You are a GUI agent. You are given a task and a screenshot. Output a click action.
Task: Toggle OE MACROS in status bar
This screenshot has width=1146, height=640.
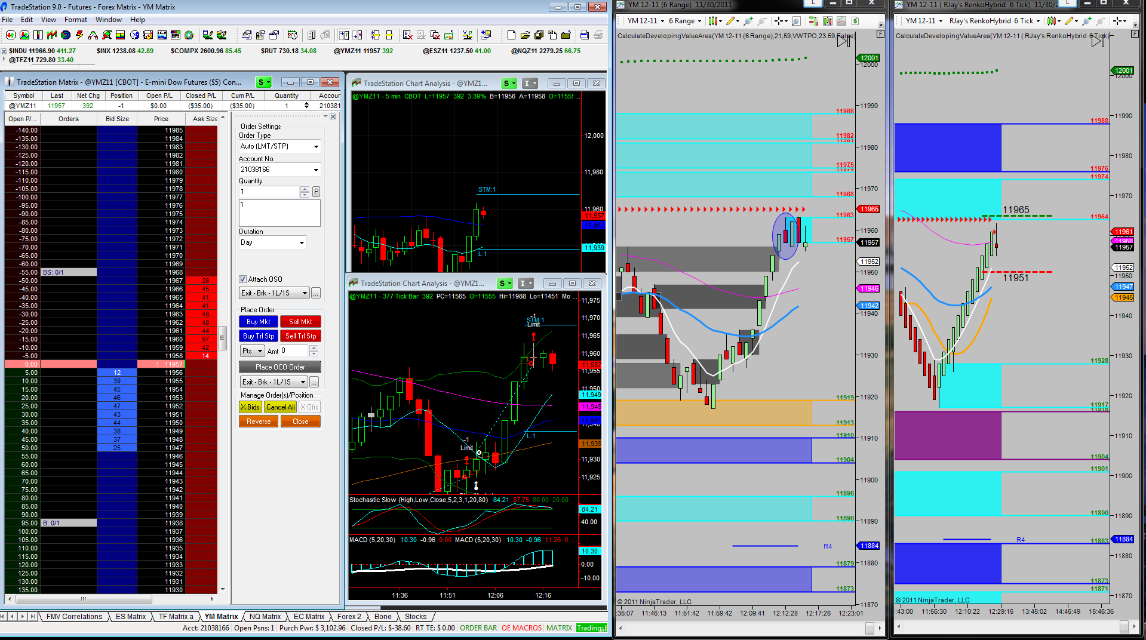(x=521, y=628)
